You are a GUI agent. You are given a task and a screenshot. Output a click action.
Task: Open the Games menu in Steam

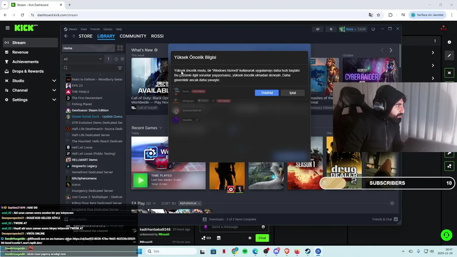tap(108, 29)
